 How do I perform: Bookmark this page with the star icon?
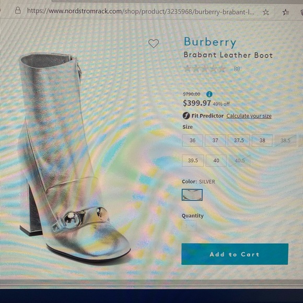click(x=266, y=13)
